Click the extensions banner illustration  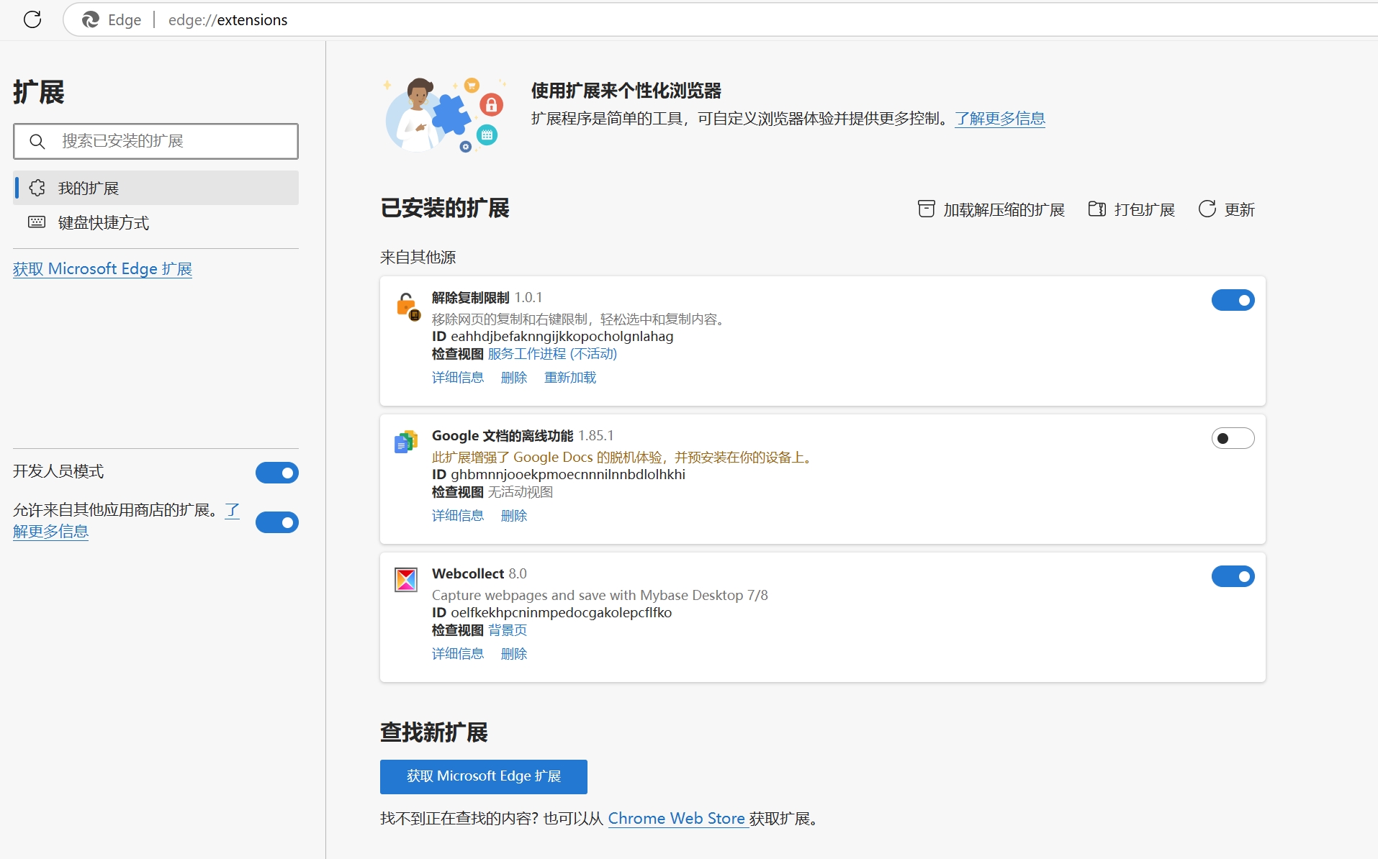(445, 114)
